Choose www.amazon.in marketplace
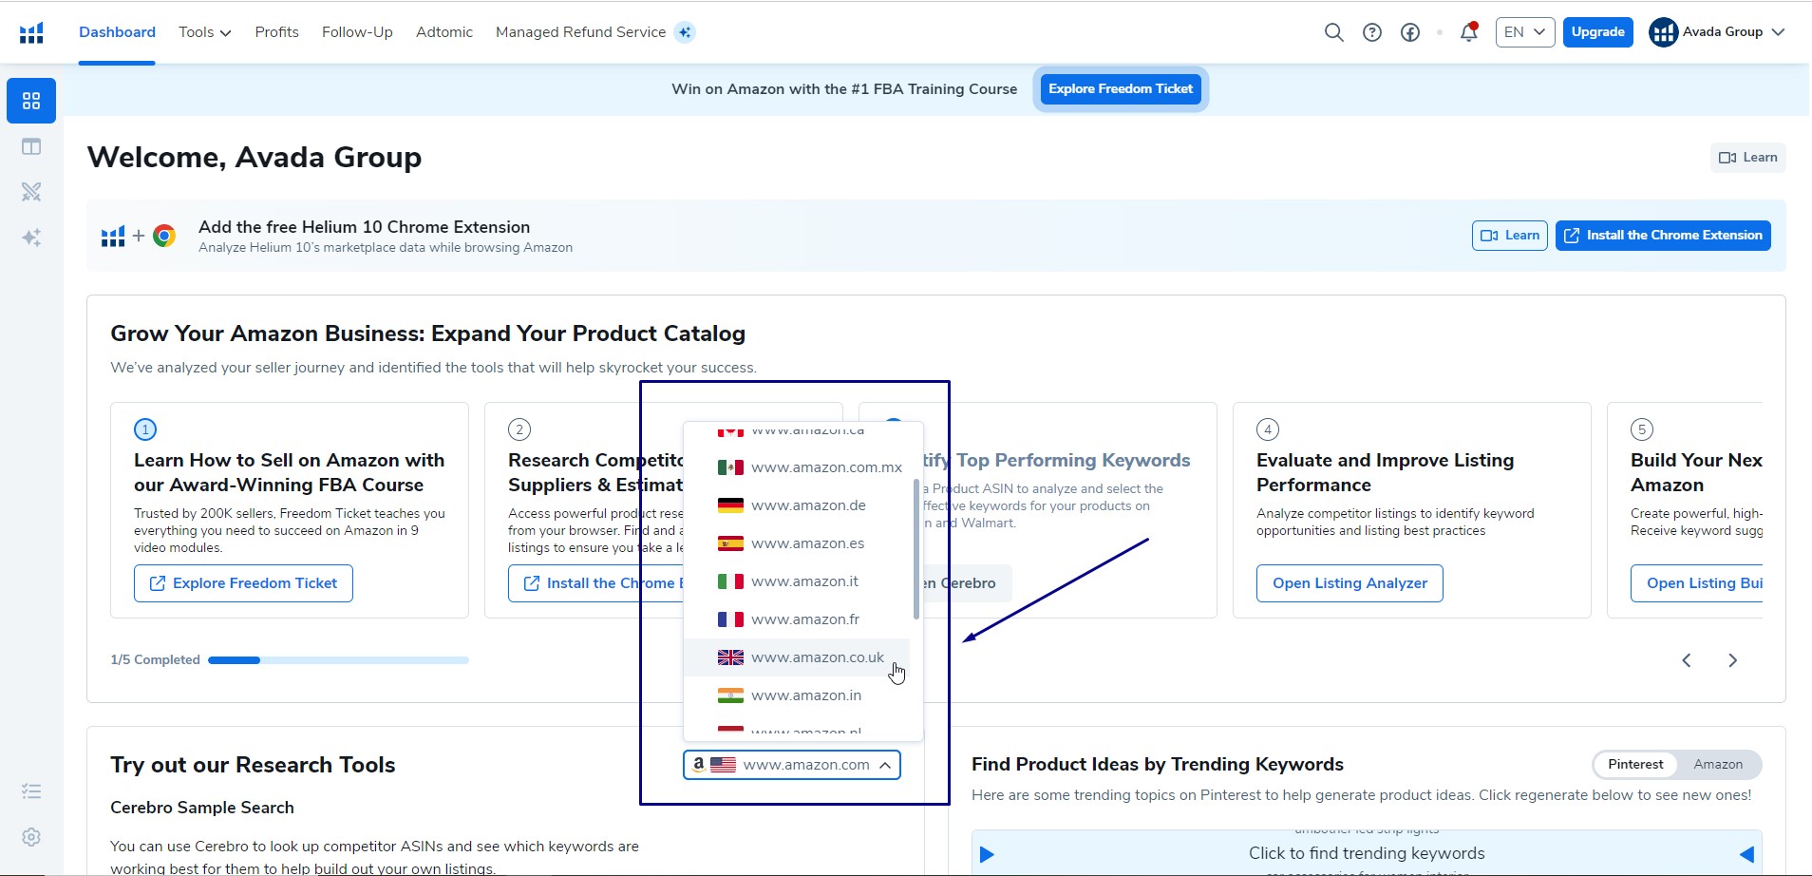This screenshot has height=876, width=1812. pos(797,695)
